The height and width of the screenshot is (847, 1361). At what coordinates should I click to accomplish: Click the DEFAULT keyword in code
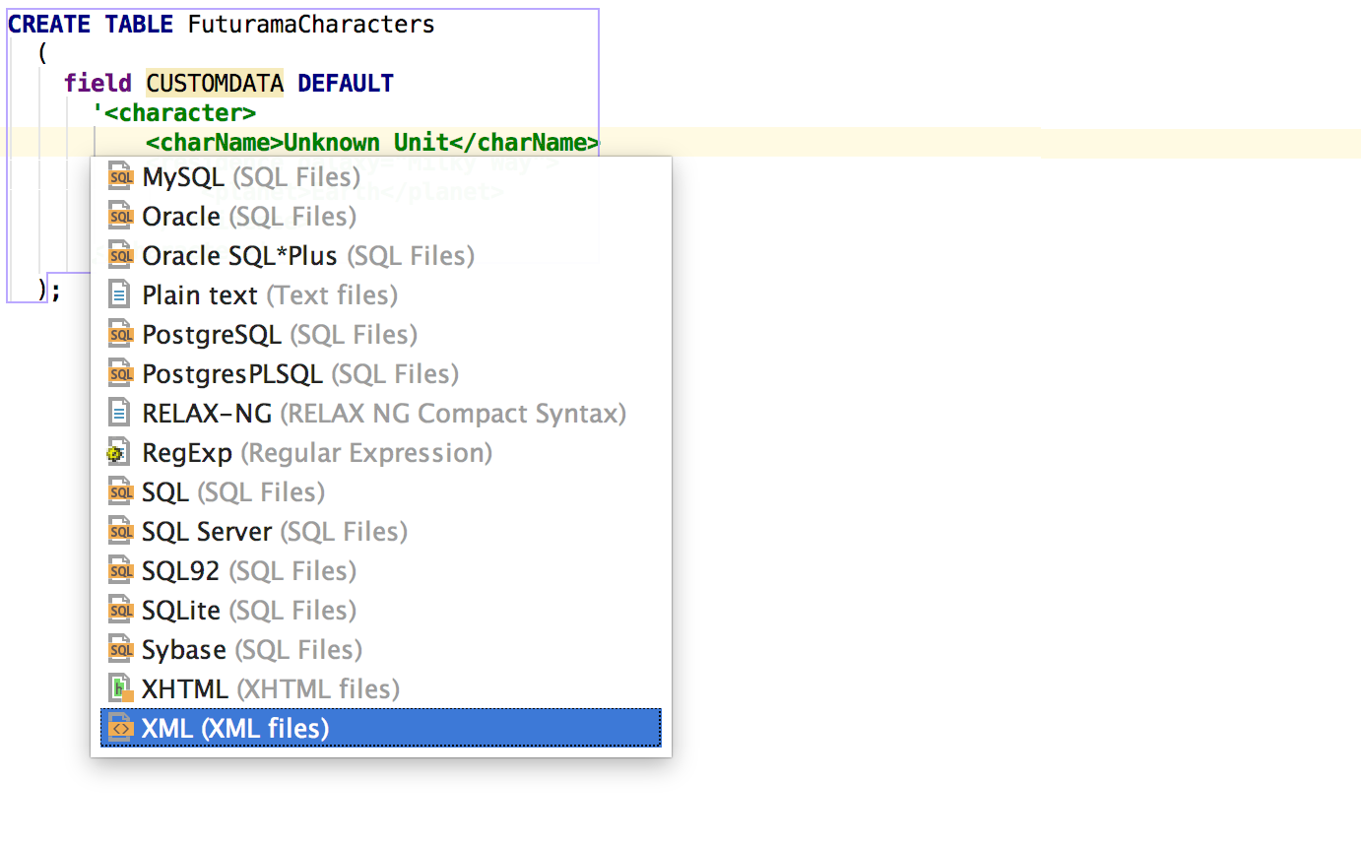(346, 83)
